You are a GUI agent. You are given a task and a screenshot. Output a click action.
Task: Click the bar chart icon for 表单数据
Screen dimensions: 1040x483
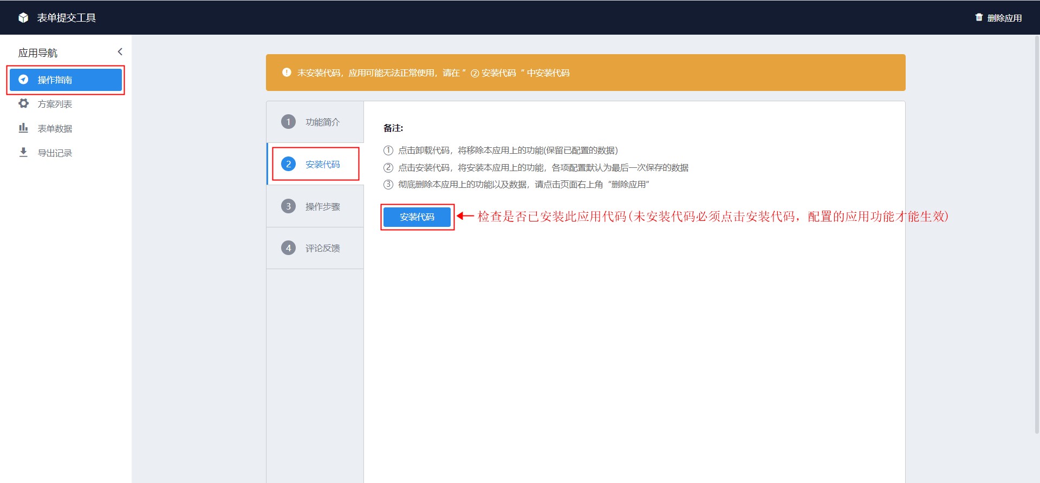(23, 128)
